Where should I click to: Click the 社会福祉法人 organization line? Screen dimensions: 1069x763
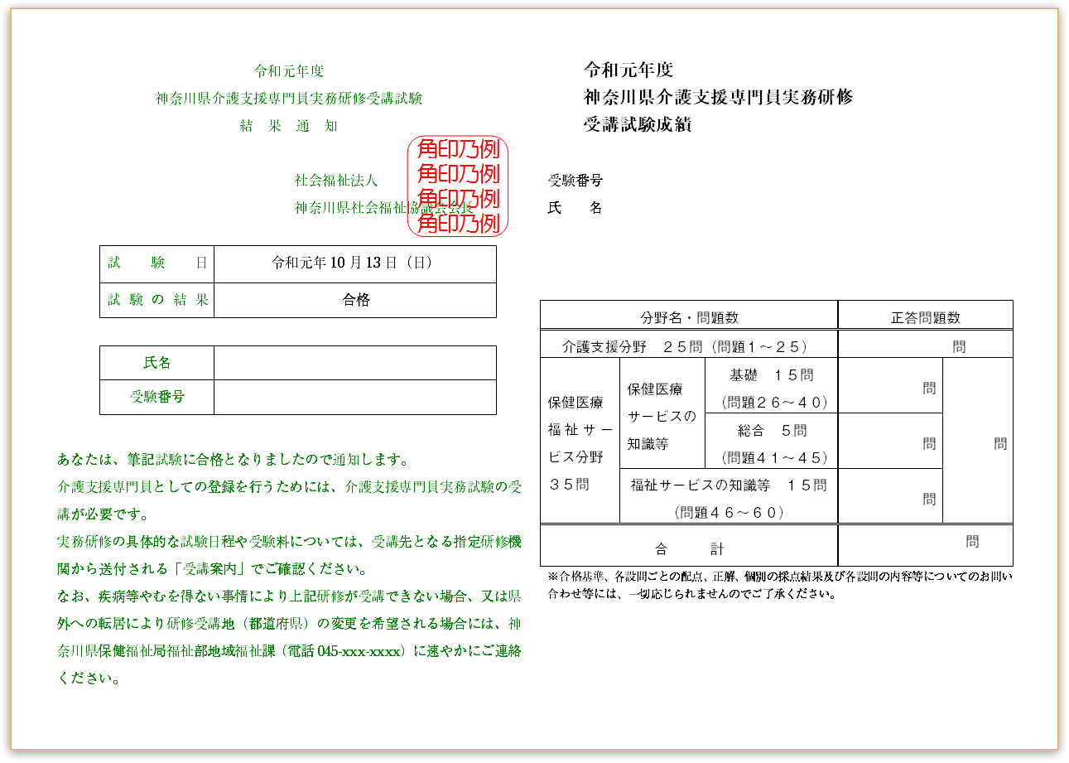click(335, 181)
